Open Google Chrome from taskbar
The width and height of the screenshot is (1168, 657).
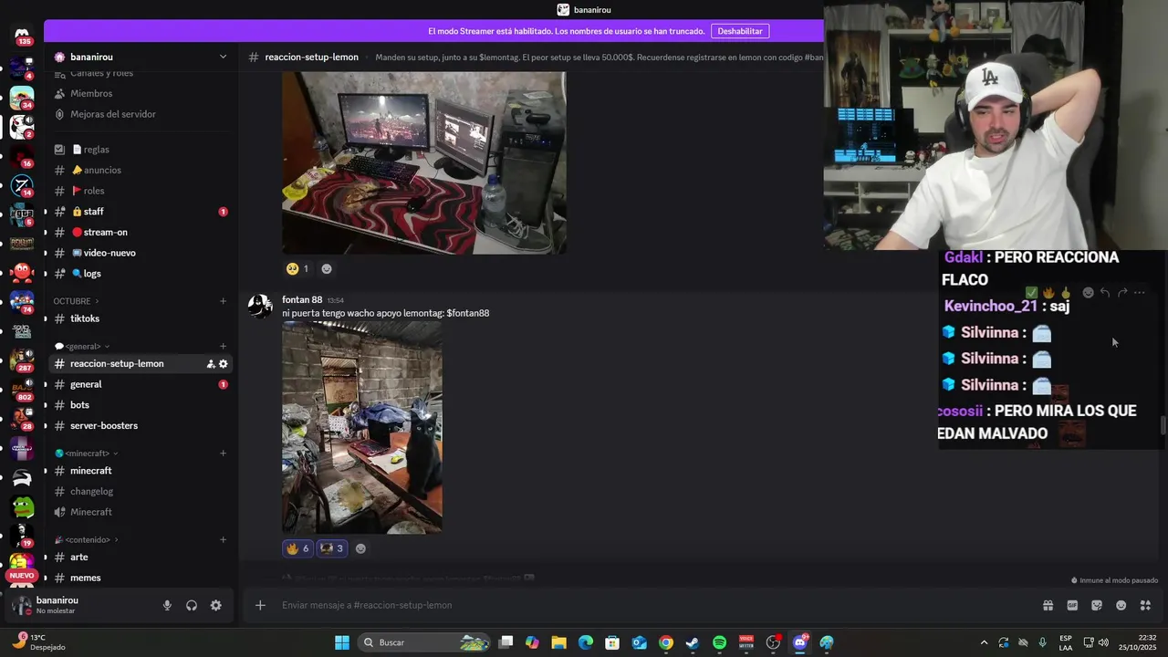[x=666, y=642]
